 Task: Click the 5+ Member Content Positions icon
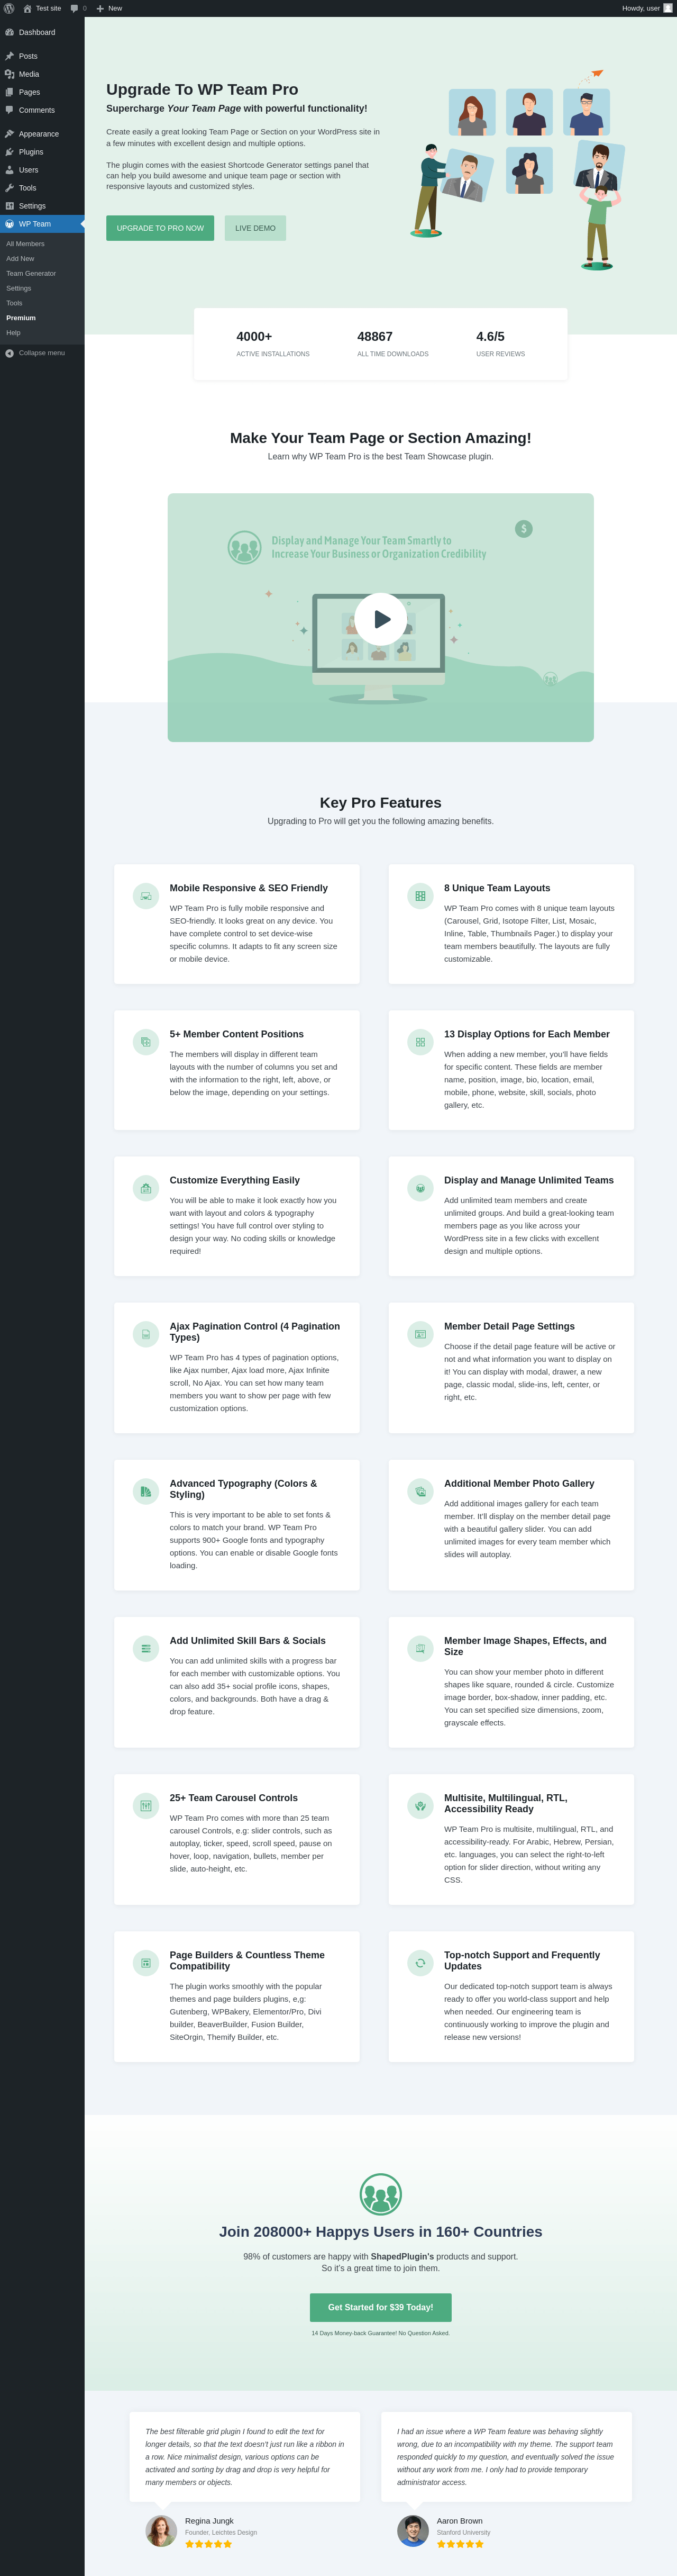[146, 1042]
